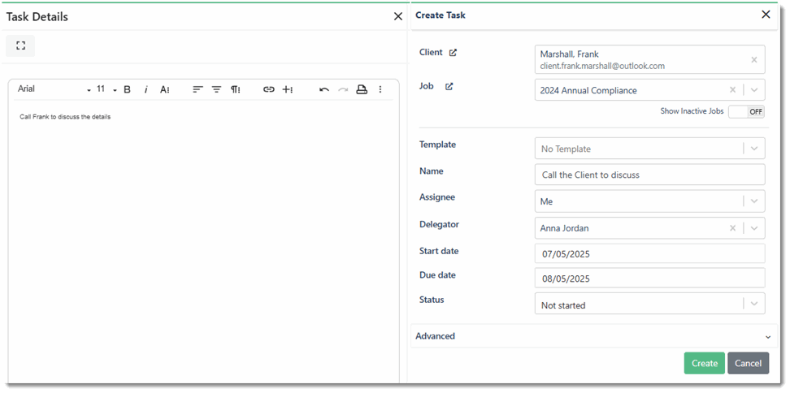This screenshot has height=393, width=790.
Task: Toggle bold formatting in editor
Action: [x=128, y=89]
